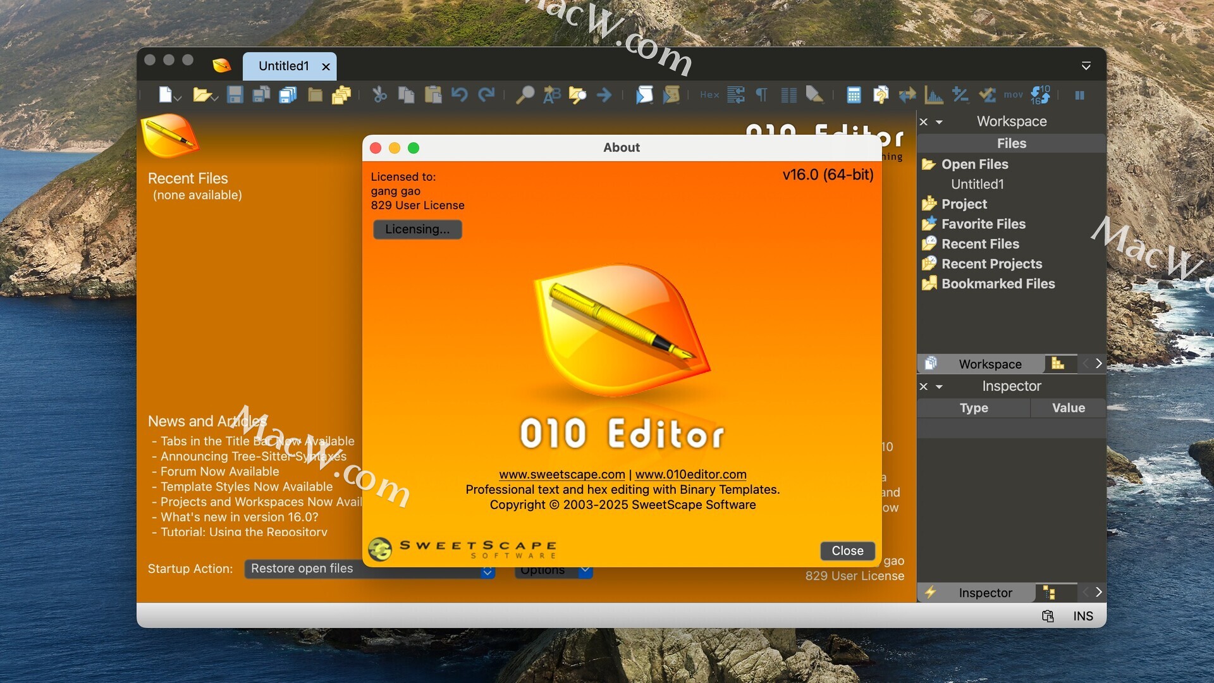Click Close button in the About dialog
Viewport: 1214px width, 683px height.
tap(847, 551)
